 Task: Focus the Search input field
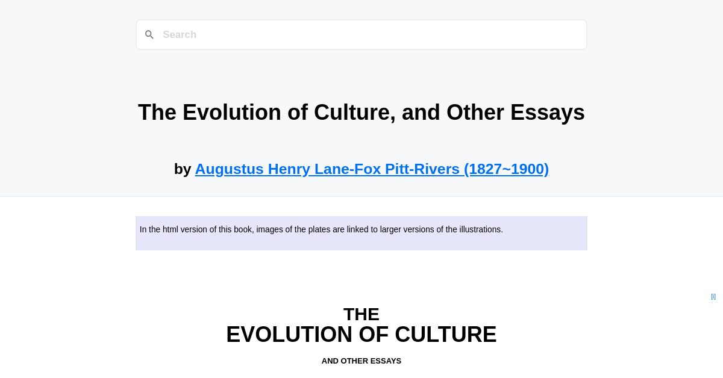[x=361, y=35]
